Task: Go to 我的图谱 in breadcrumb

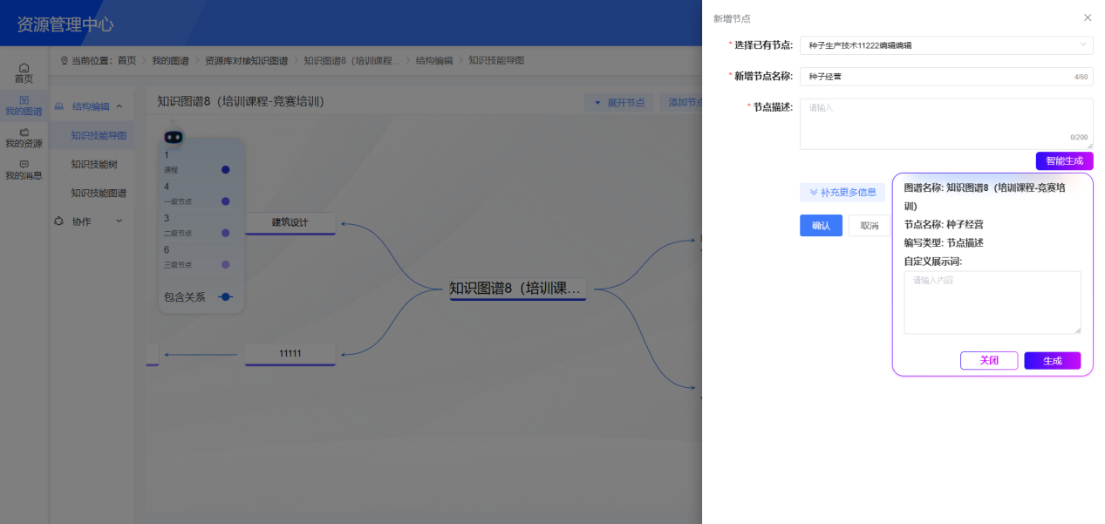Action: click(170, 60)
